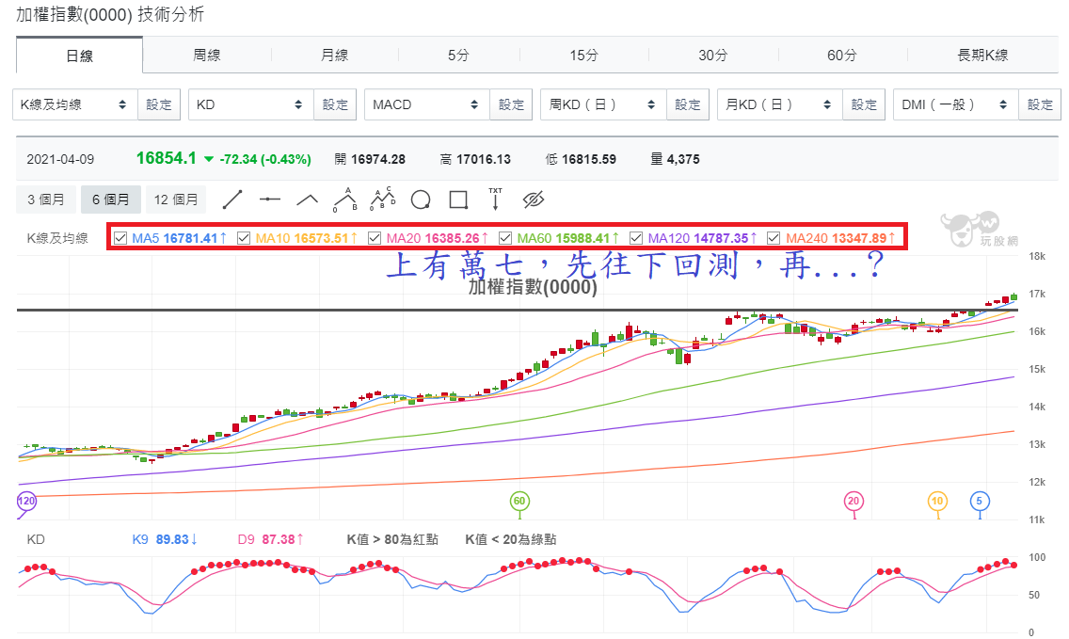Uncheck the MA10 moving average checkbox
The width and height of the screenshot is (1069, 639).
(244, 238)
